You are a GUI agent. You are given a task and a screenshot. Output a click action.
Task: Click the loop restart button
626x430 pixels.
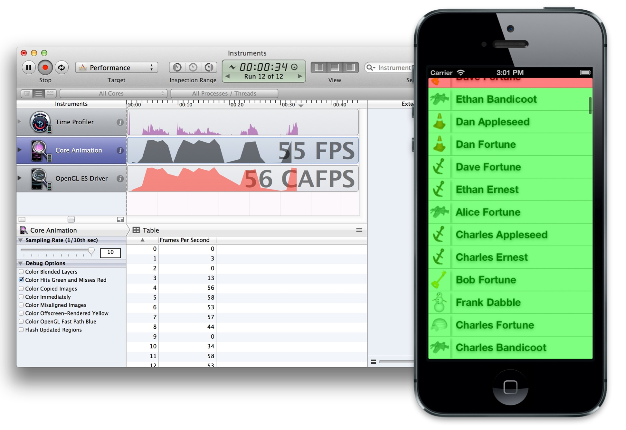(x=62, y=67)
